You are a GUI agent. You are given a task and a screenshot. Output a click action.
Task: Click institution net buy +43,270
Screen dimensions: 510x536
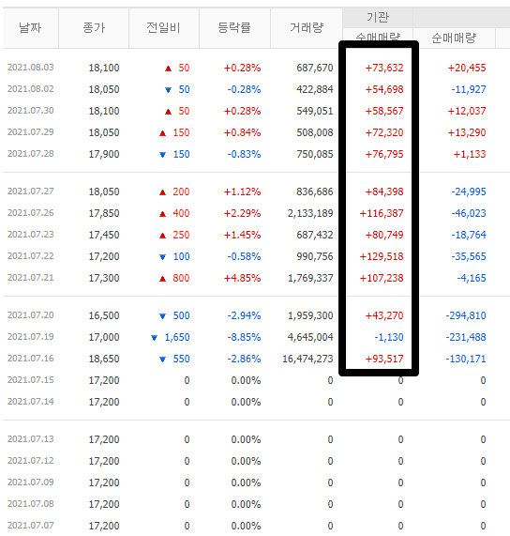click(x=384, y=315)
